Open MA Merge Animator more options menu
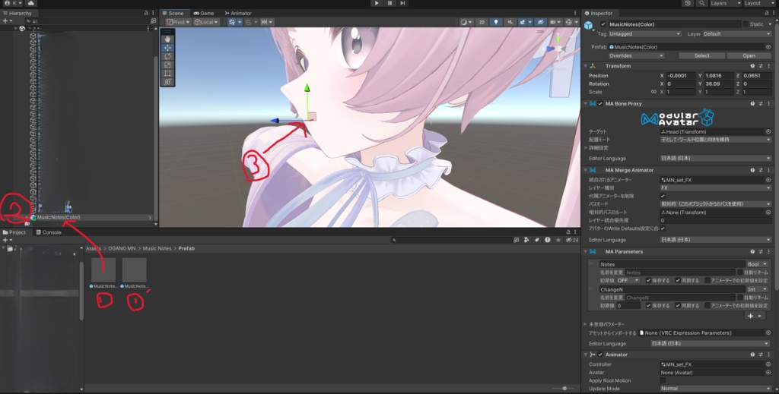Image resolution: width=779 pixels, height=394 pixels. pyautogui.click(x=768, y=170)
